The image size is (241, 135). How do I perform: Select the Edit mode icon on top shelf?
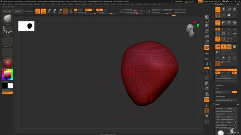pyautogui.click(x=38, y=11)
